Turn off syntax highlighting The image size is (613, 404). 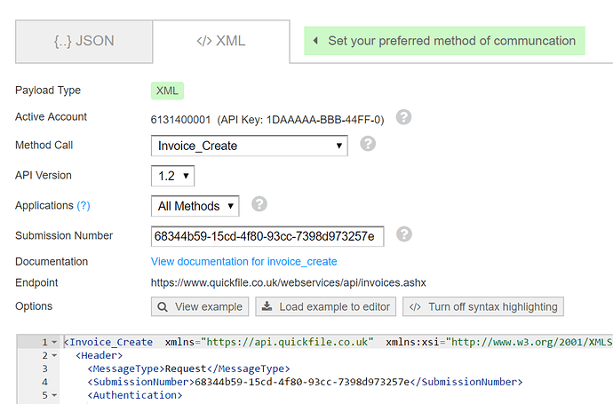[x=483, y=307]
